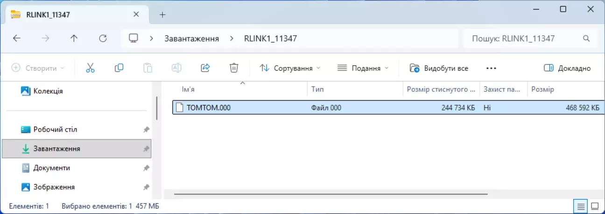Refresh the current folder view

pos(103,39)
